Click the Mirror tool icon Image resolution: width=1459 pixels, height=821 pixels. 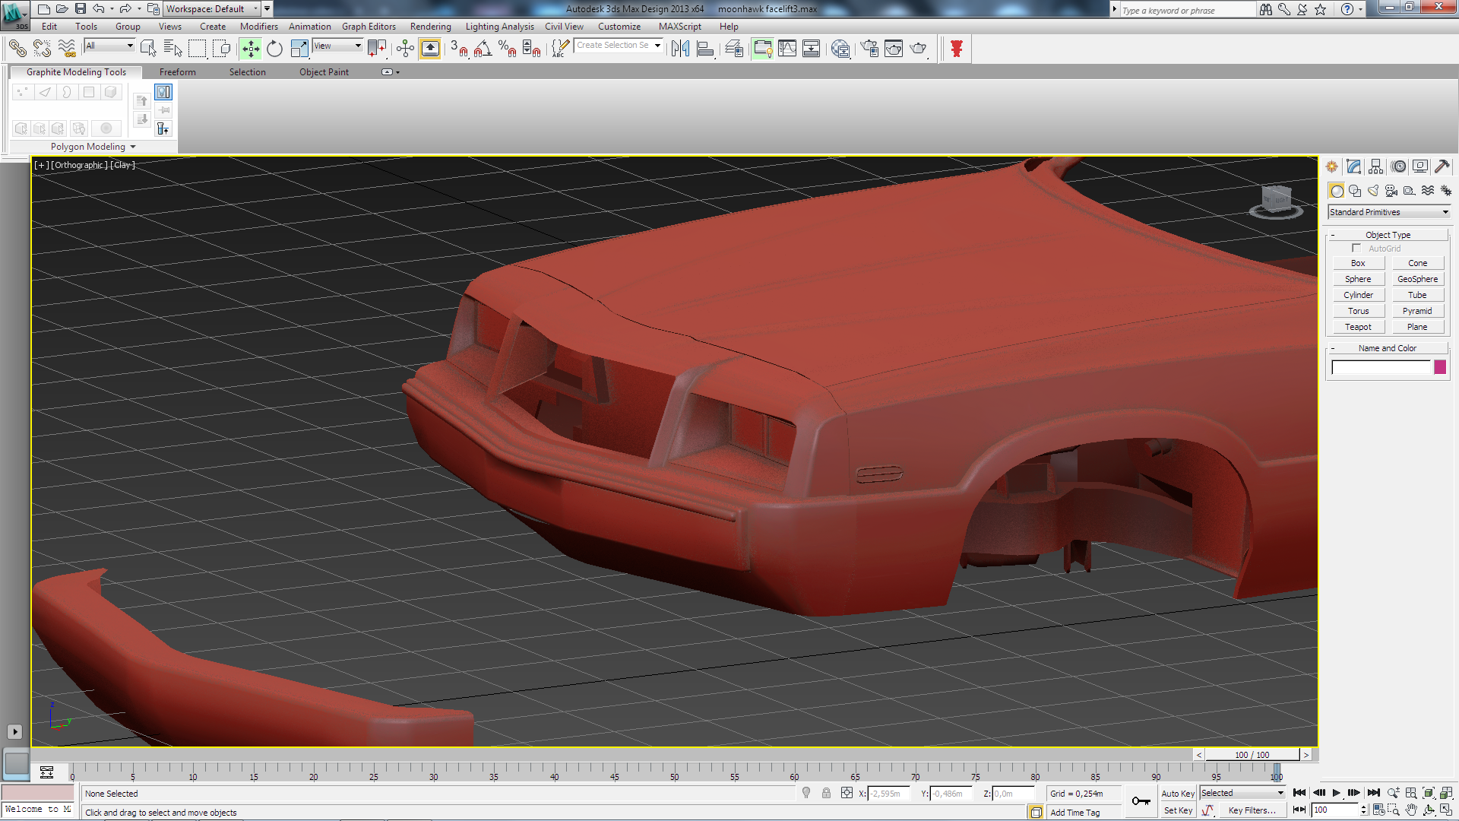pos(680,49)
